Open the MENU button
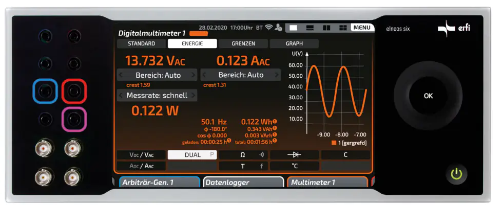The width and height of the screenshot is (503, 205). [x=362, y=27]
